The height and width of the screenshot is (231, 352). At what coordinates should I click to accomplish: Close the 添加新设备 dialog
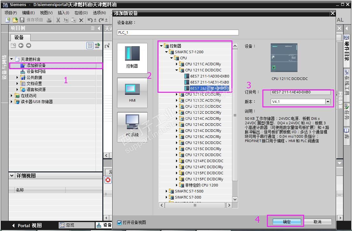click(333, 13)
